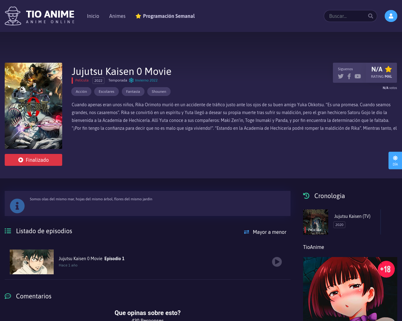The width and height of the screenshot is (402, 321).
Task: Click the Tio Anime hat logo icon
Action: click(13, 16)
